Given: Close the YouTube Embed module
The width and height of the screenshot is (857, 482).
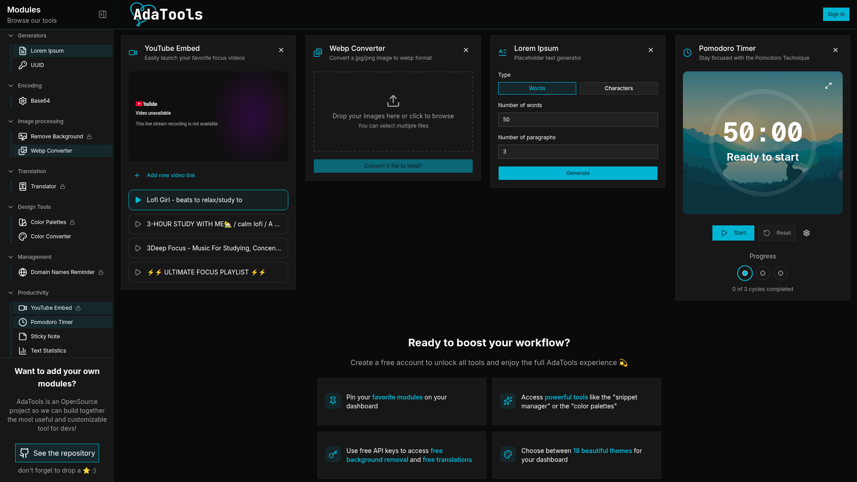Looking at the screenshot, I should 281,50.
